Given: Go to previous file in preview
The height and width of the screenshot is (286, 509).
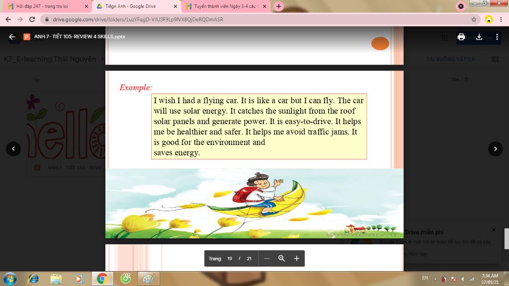Looking at the screenshot, I should click(13, 149).
